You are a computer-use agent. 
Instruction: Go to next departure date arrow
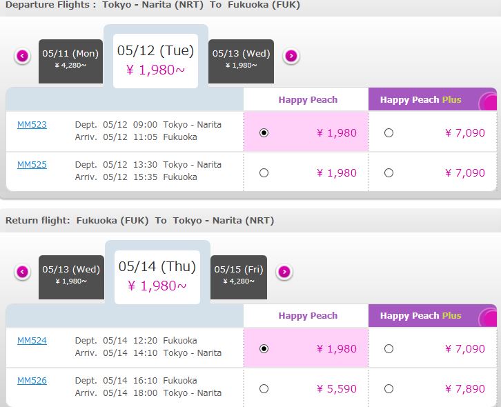point(291,57)
